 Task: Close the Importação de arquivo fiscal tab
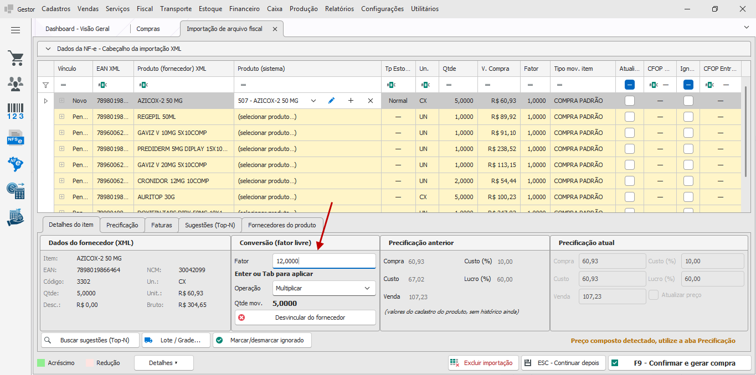pos(275,29)
